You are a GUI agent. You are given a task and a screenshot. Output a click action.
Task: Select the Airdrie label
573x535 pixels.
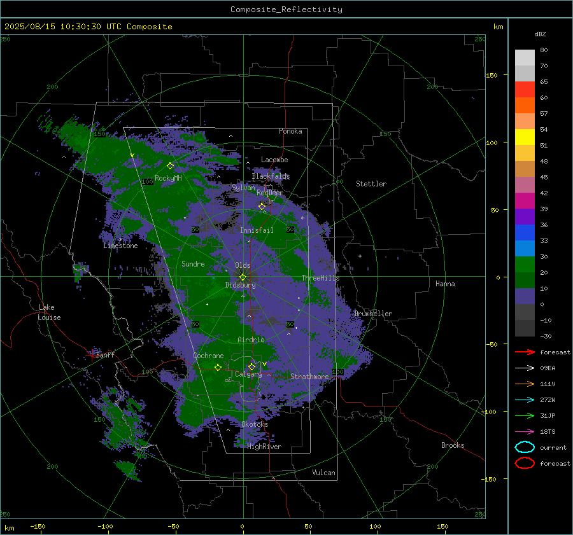(x=251, y=340)
